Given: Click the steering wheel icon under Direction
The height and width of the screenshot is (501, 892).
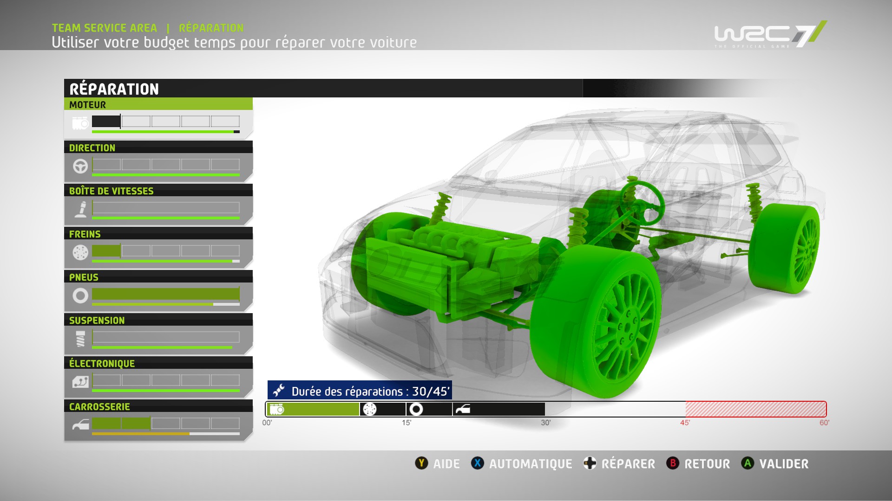Looking at the screenshot, I should click(80, 166).
